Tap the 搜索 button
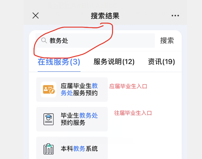This screenshot has width=202, height=159. (x=167, y=40)
